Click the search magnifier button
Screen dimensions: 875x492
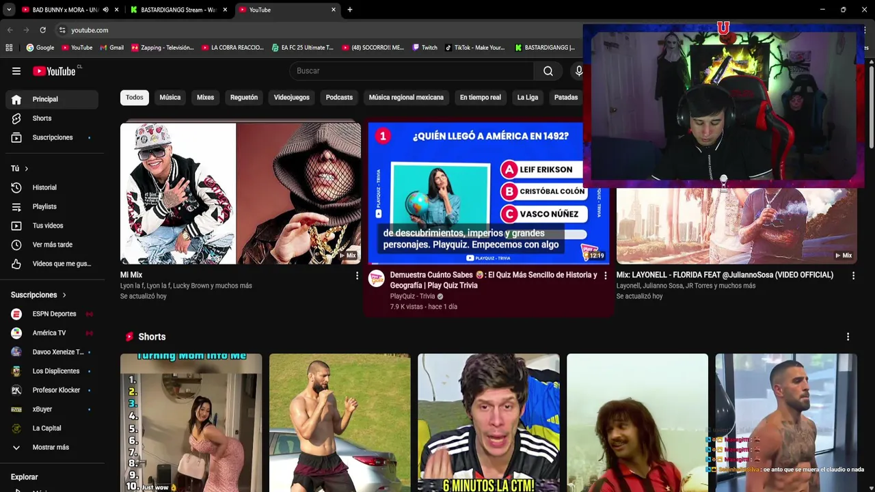(x=548, y=71)
